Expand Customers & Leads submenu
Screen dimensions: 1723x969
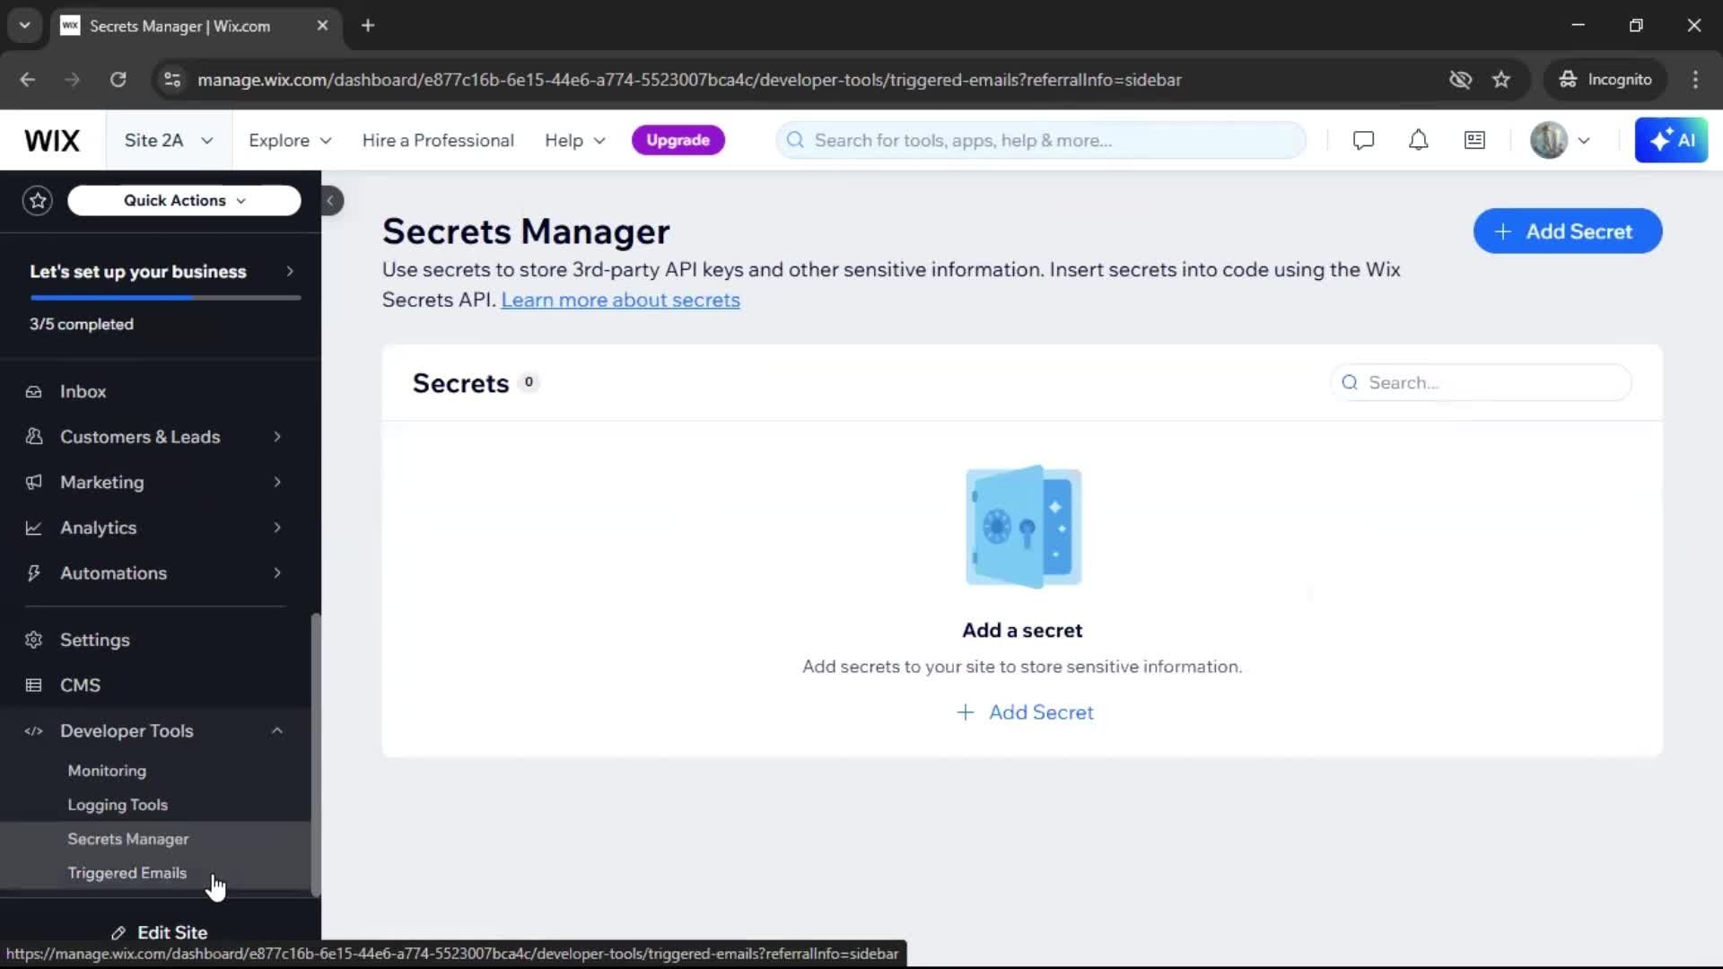click(277, 437)
